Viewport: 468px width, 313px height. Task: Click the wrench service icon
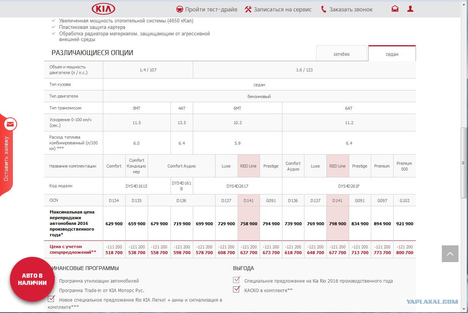pyautogui.click(x=248, y=9)
